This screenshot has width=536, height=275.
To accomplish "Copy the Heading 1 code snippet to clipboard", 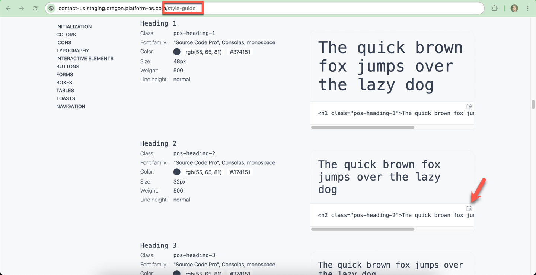I will (x=469, y=106).
